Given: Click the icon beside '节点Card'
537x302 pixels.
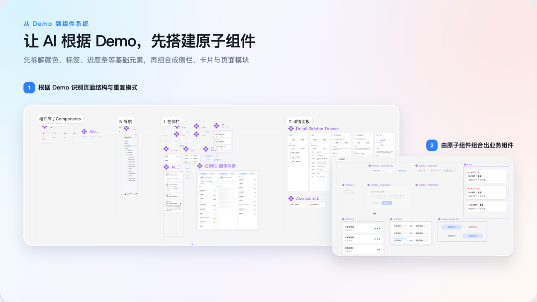Looking at the screenshot, I should 343,219.
